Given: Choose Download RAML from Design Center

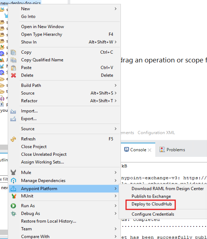Looking at the screenshot, I should 168,189.
